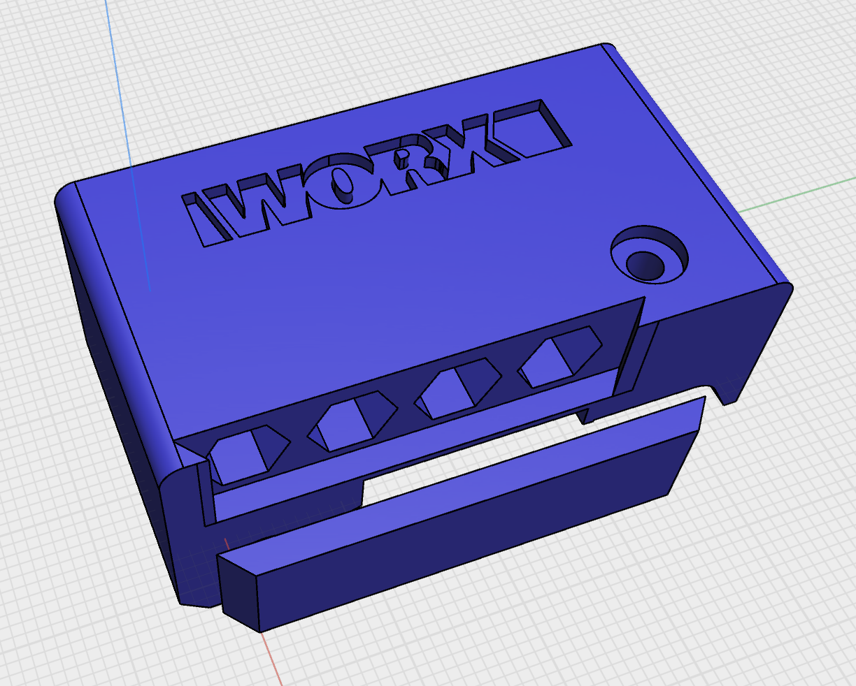Screen dimensions: 856x686
Task: Click the blue vertical axis line
Action: (128, 143)
